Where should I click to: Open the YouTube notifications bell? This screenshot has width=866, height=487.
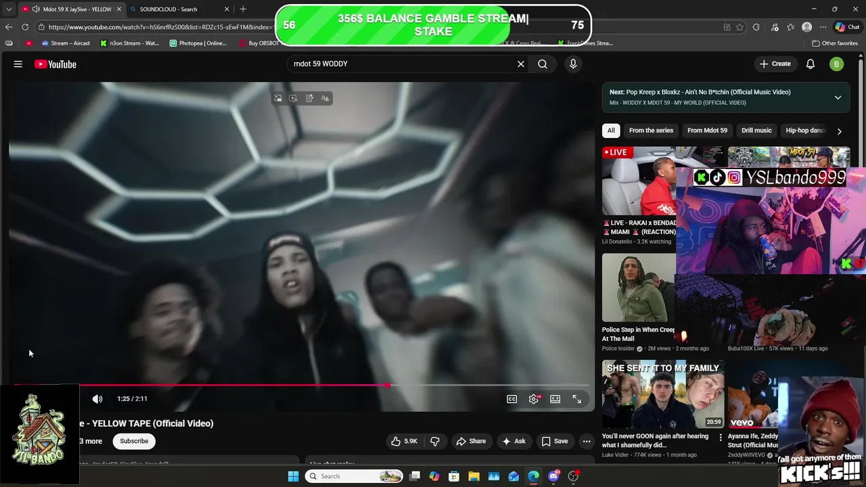811,64
